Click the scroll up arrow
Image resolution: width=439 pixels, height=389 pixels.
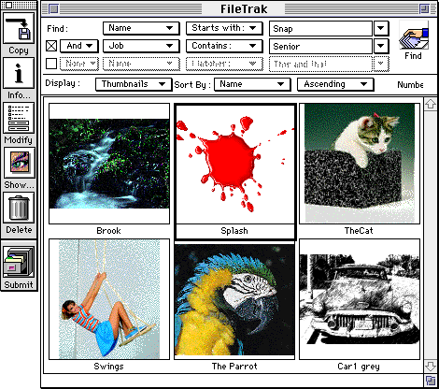click(431, 104)
